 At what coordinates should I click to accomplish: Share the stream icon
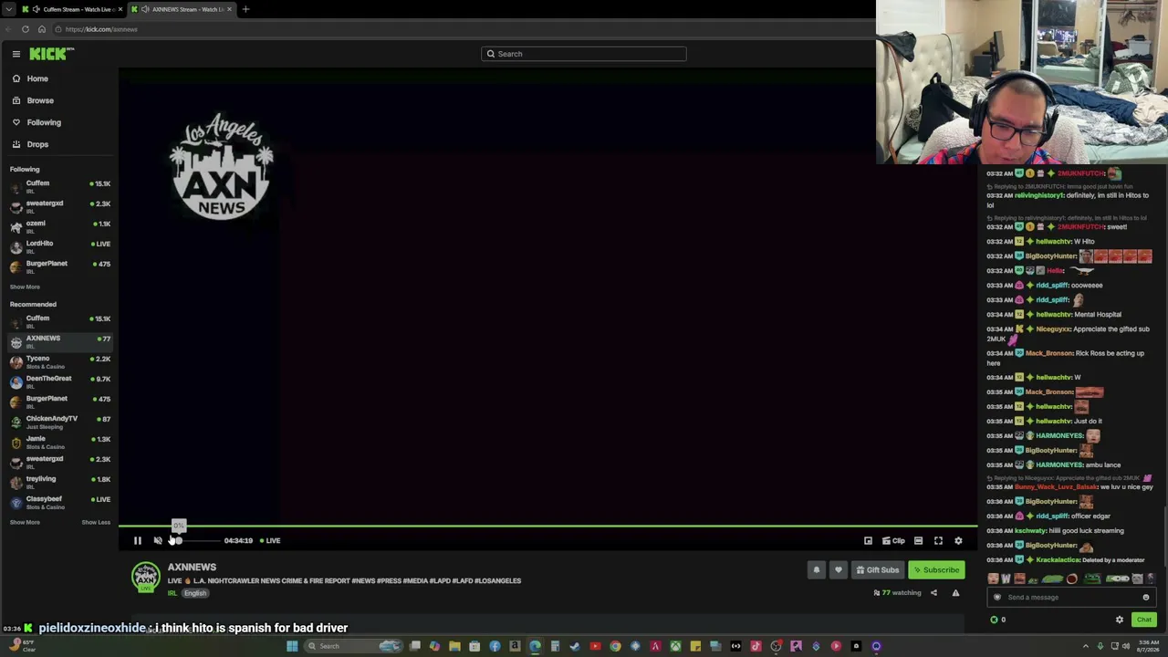tap(933, 593)
